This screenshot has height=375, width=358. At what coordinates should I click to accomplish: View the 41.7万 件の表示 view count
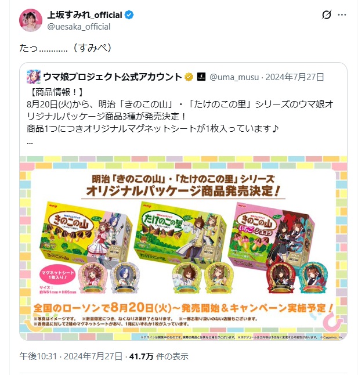pyautogui.click(x=158, y=356)
